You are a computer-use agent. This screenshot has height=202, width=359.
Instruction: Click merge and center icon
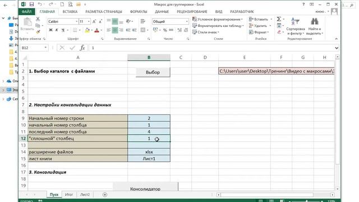tap(143, 30)
